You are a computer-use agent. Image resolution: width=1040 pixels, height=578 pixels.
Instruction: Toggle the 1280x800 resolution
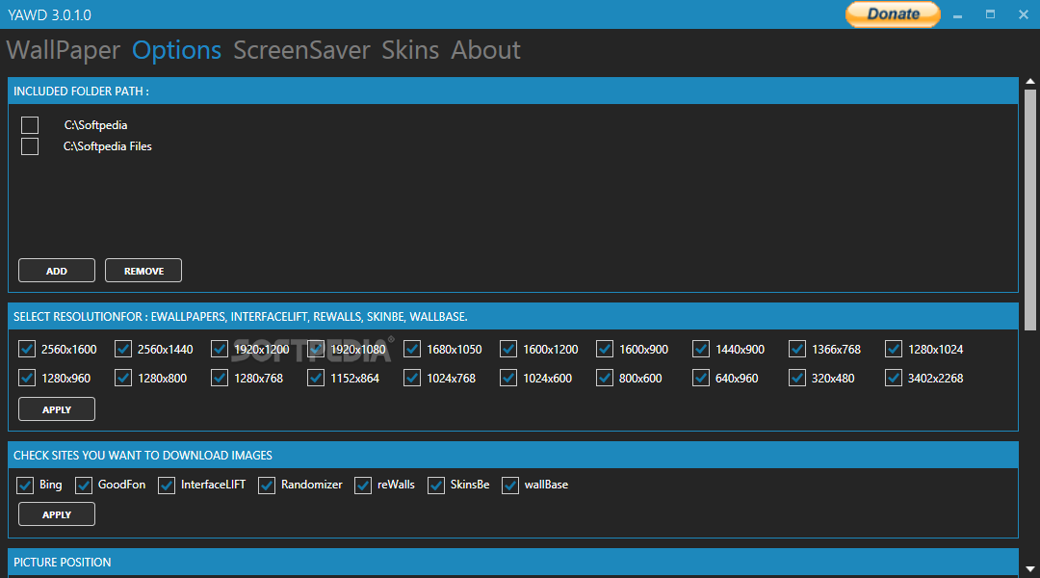[x=123, y=379]
